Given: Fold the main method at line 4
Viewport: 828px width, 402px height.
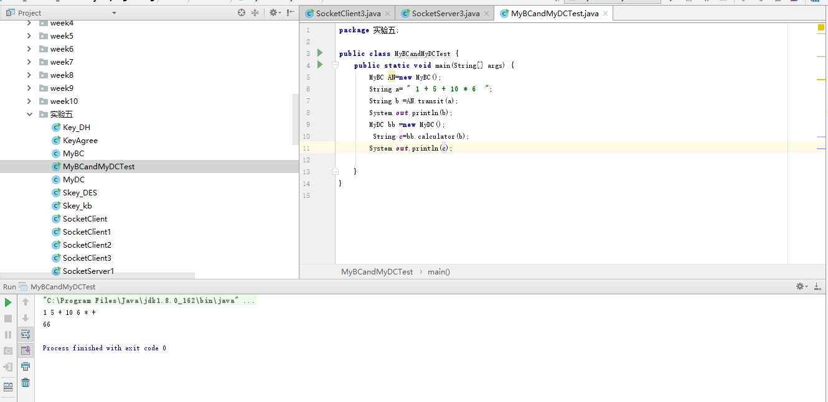Looking at the screenshot, I should [x=335, y=65].
